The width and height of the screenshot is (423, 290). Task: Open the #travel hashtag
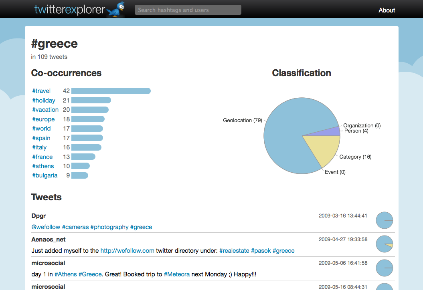41,91
